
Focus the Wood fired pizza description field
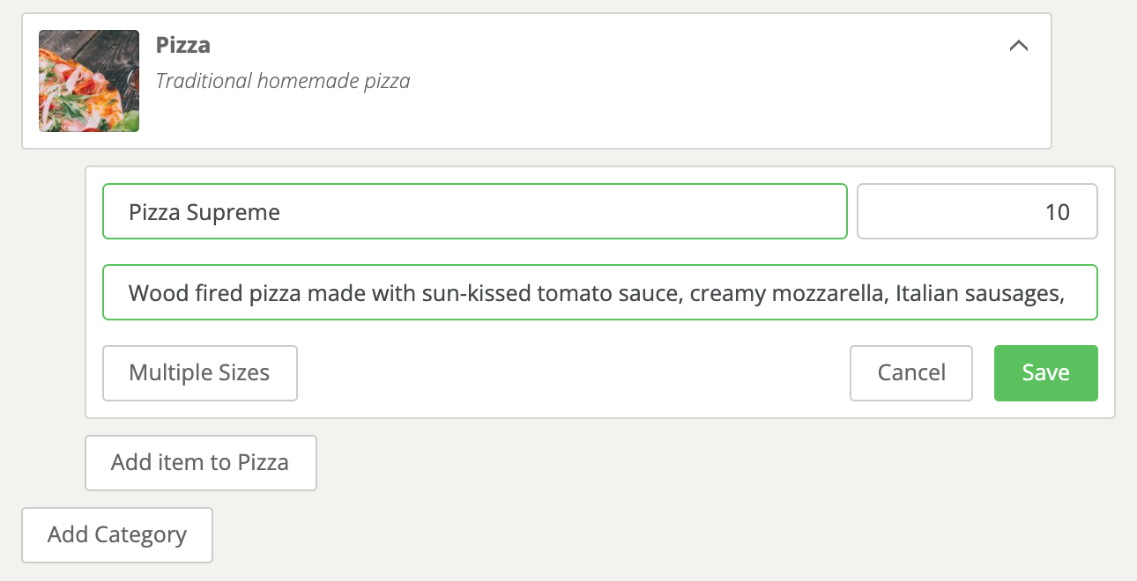(600, 292)
